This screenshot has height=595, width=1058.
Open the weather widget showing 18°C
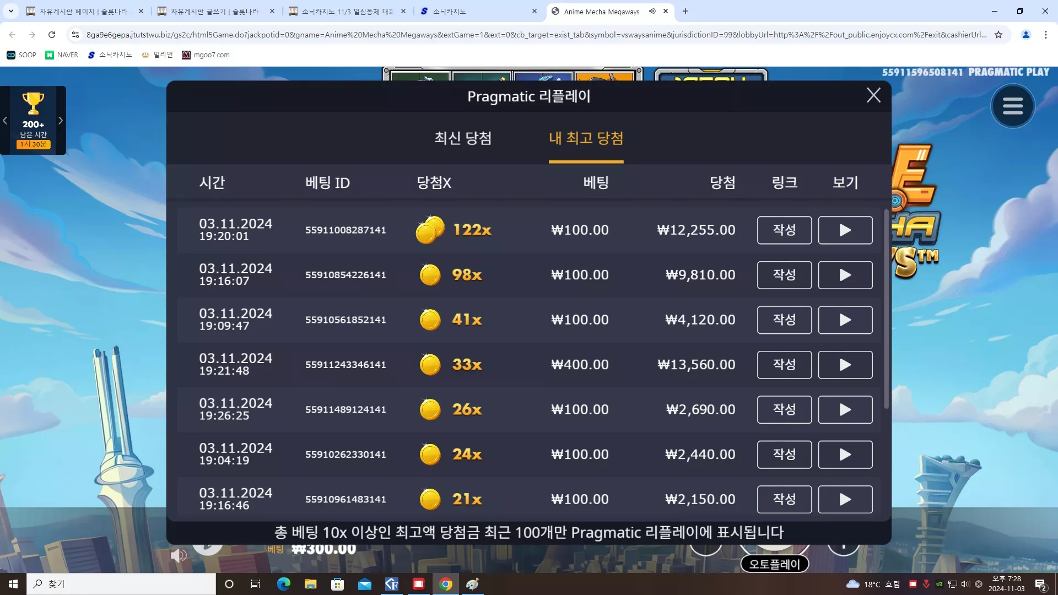(x=873, y=584)
